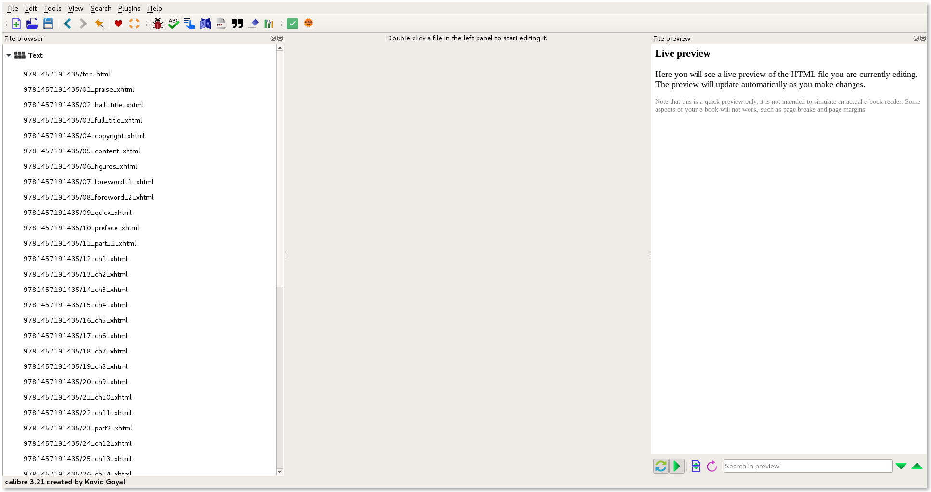Select the 03_full_title_xhtml file

pos(83,120)
